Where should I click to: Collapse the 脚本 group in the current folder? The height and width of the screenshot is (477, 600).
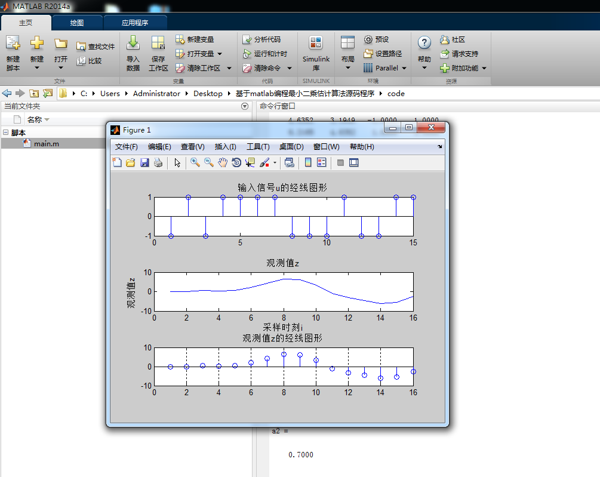tap(6, 133)
